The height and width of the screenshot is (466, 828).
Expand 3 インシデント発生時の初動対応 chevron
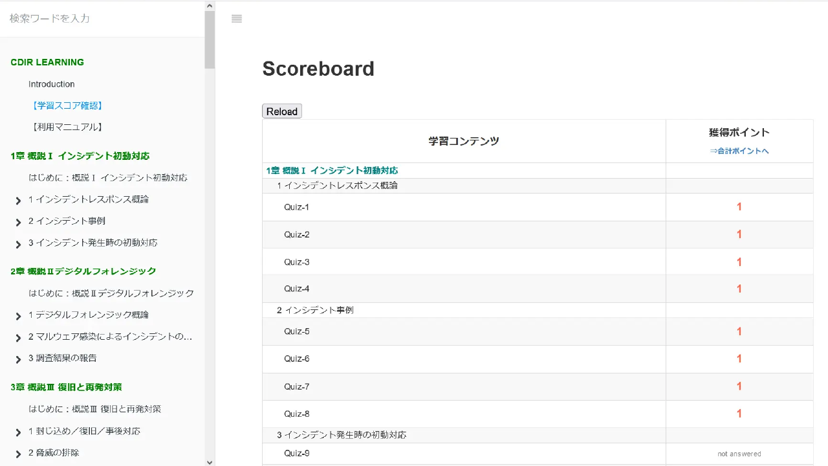(x=18, y=244)
